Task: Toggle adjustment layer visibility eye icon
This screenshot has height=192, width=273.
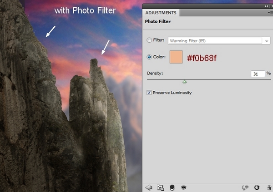Action: 184,187
